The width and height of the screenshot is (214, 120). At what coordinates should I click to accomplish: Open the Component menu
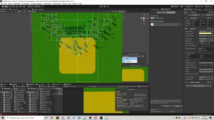26,4
